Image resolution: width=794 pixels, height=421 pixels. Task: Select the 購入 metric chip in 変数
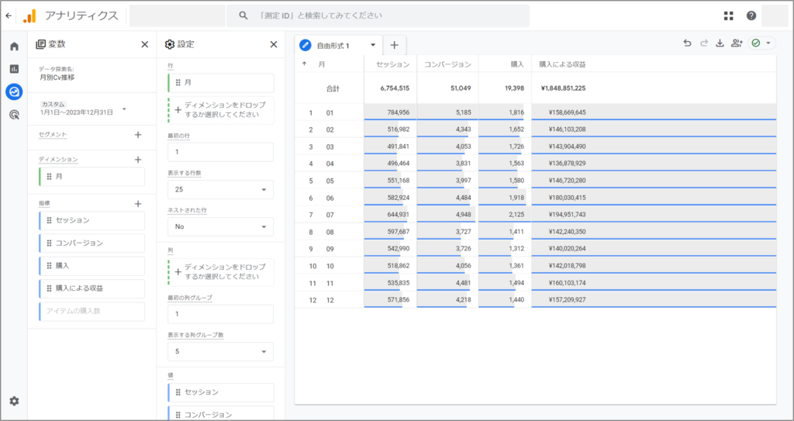coord(91,265)
